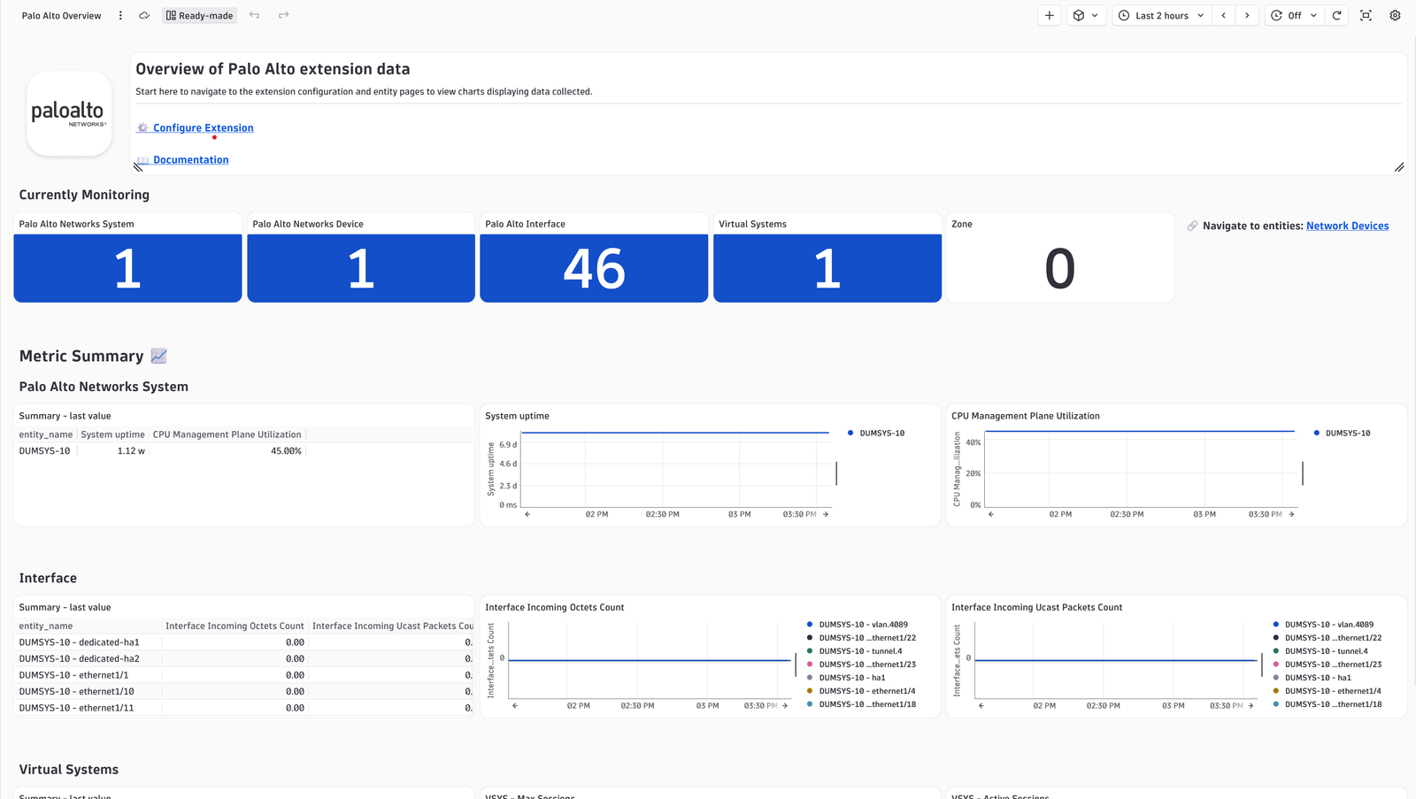Sort by entity_name in system summary table

coord(46,434)
